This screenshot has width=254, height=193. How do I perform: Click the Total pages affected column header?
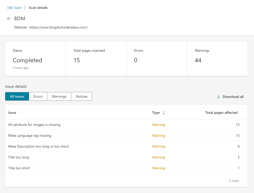(221, 113)
